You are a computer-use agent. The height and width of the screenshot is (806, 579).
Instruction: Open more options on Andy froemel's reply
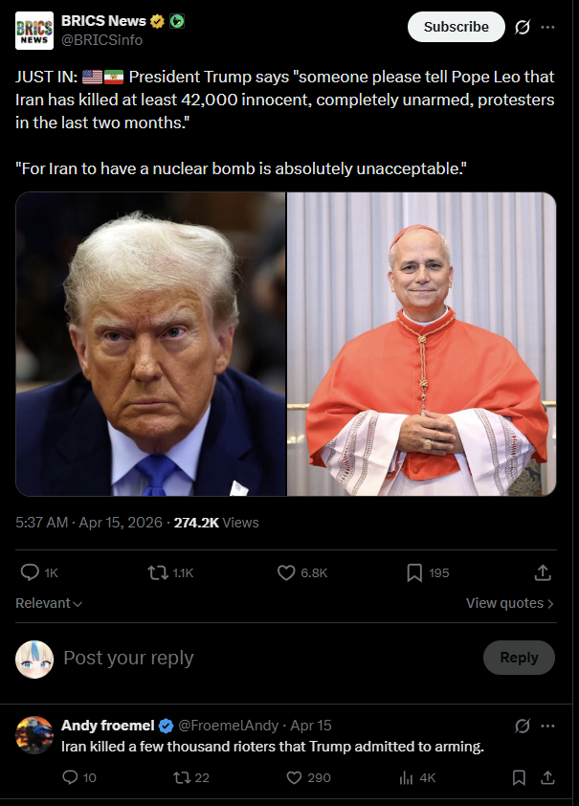point(547,726)
